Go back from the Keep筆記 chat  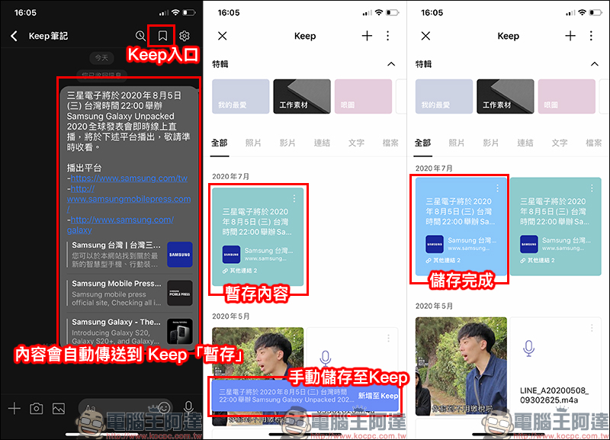[x=14, y=36]
